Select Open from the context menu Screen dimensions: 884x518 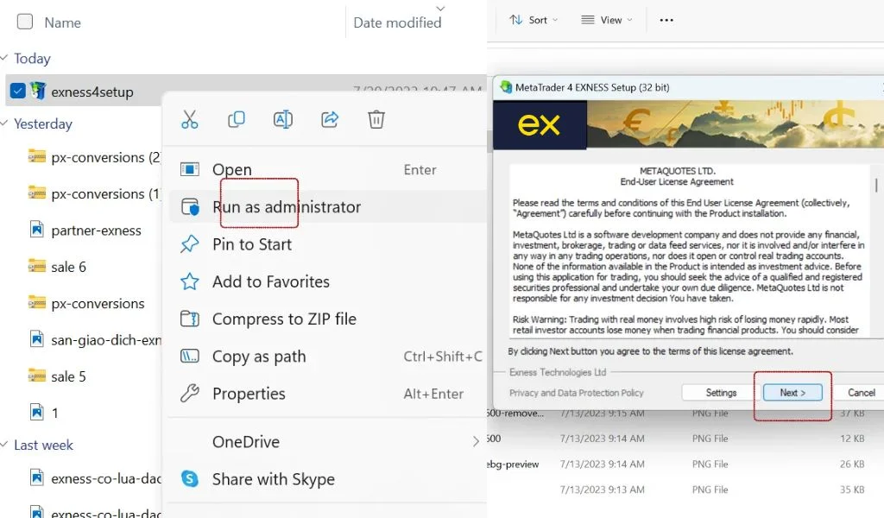pos(231,169)
